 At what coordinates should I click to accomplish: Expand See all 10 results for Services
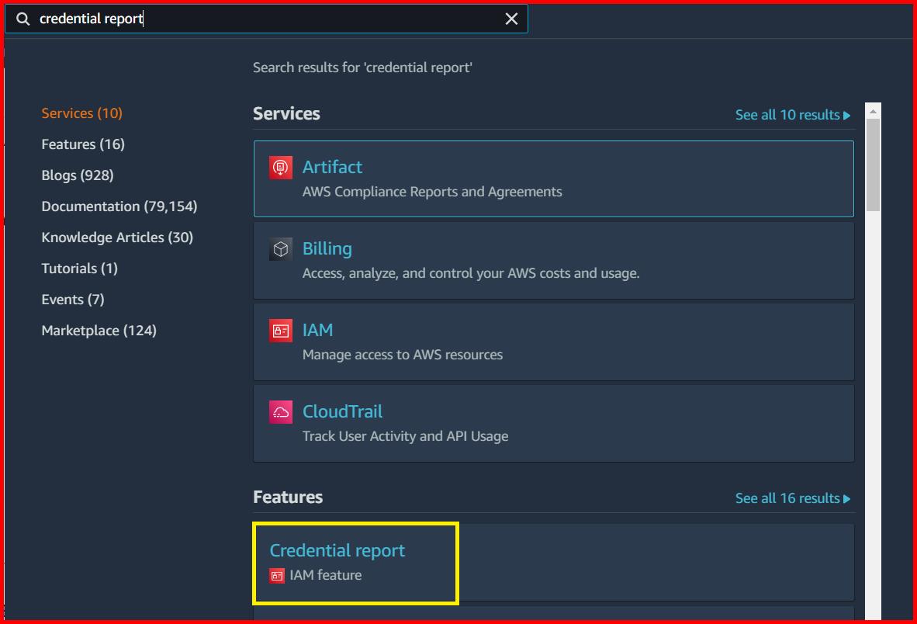[x=792, y=115]
